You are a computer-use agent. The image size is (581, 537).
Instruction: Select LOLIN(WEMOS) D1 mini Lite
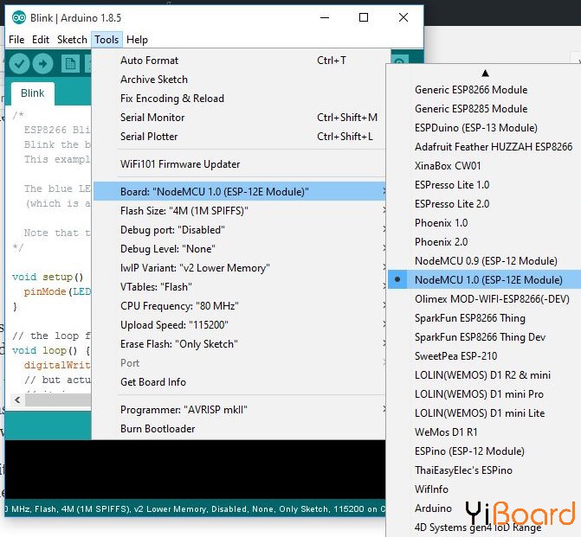(x=484, y=413)
